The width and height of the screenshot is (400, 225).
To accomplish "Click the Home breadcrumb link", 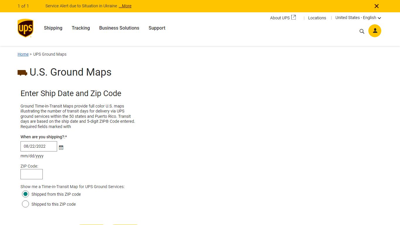I will click(23, 54).
